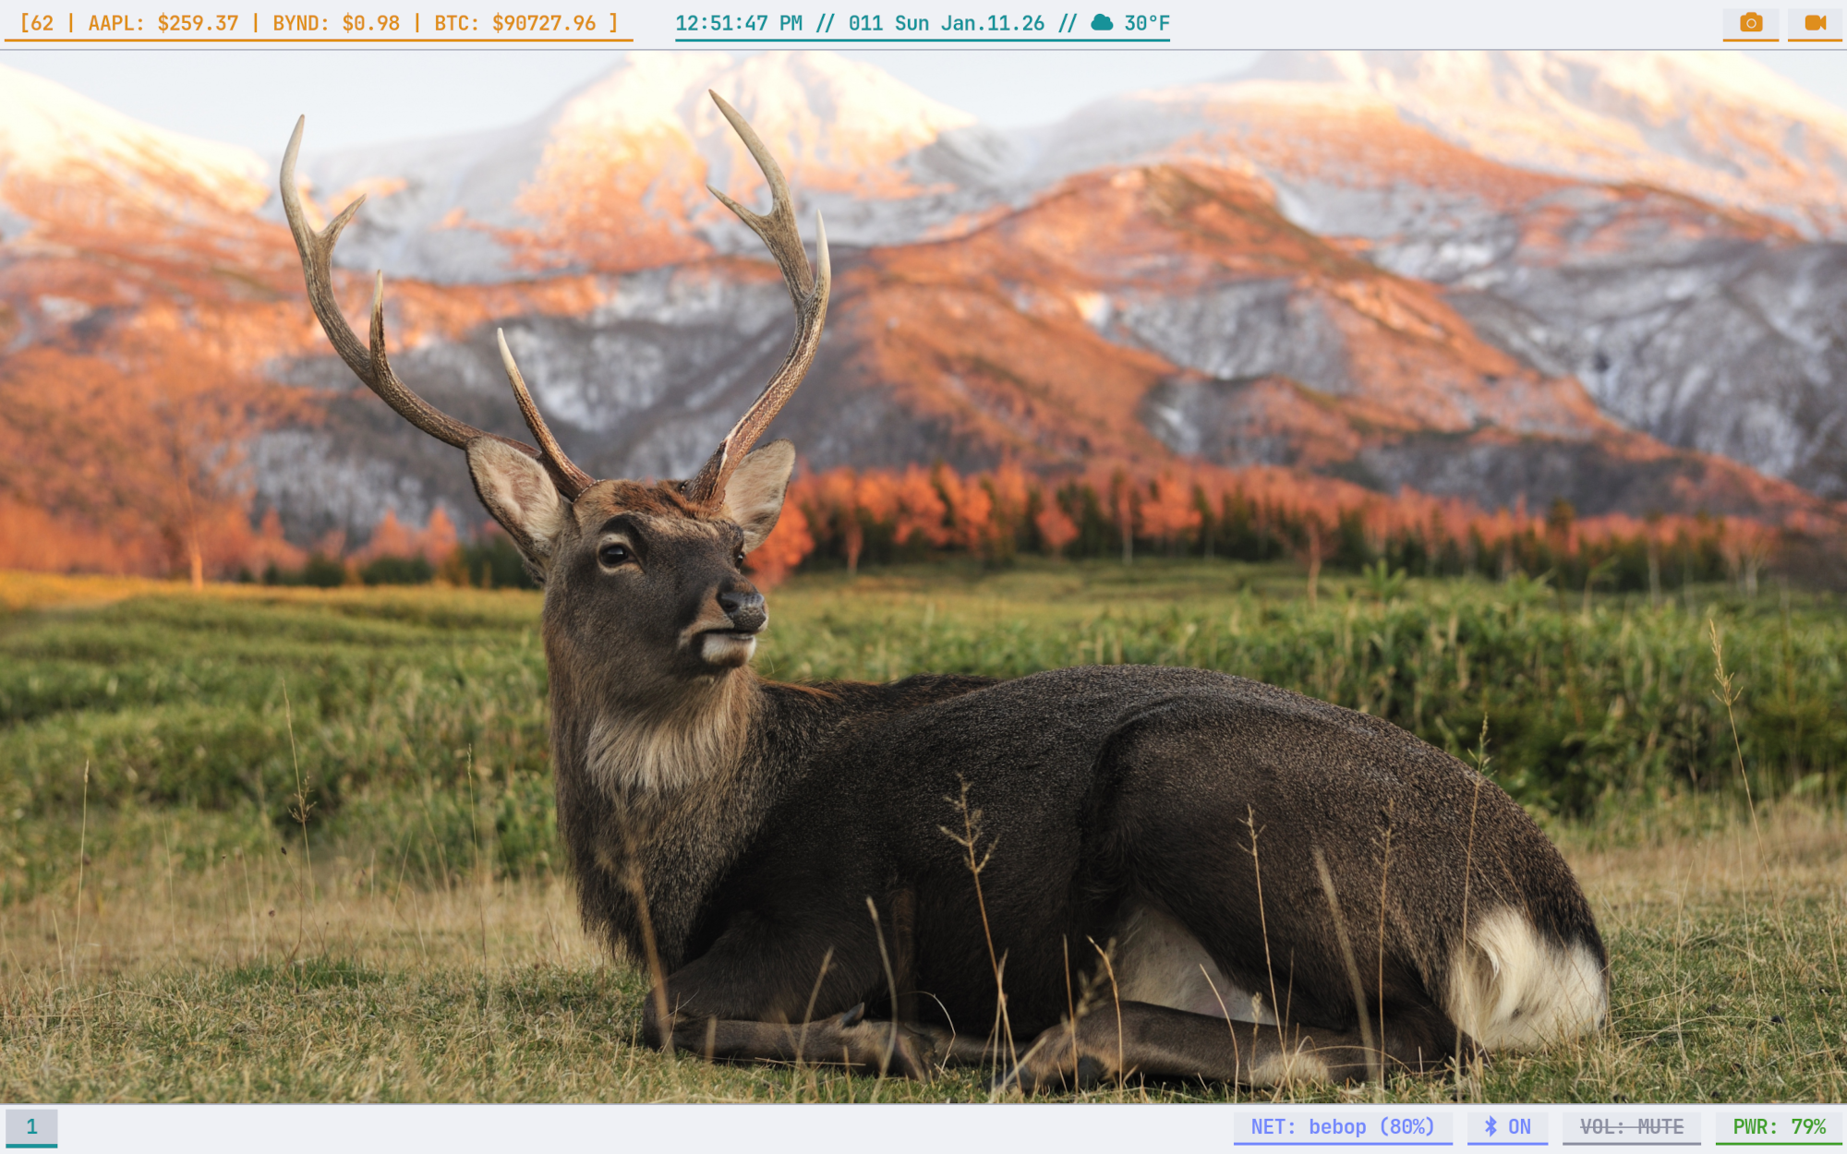Click the bebop (80%) signal text
The width and height of the screenshot is (1847, 1154).
click(x=1371, y=1126)
